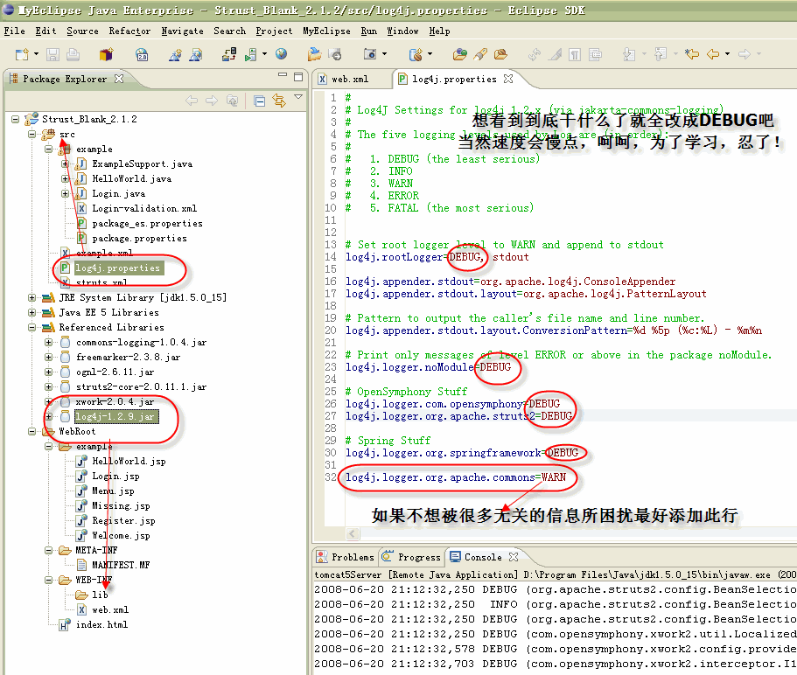Select Login-validation.xml file
The width and height of the screenshot is (797, 675).
[x=144, y=209]
